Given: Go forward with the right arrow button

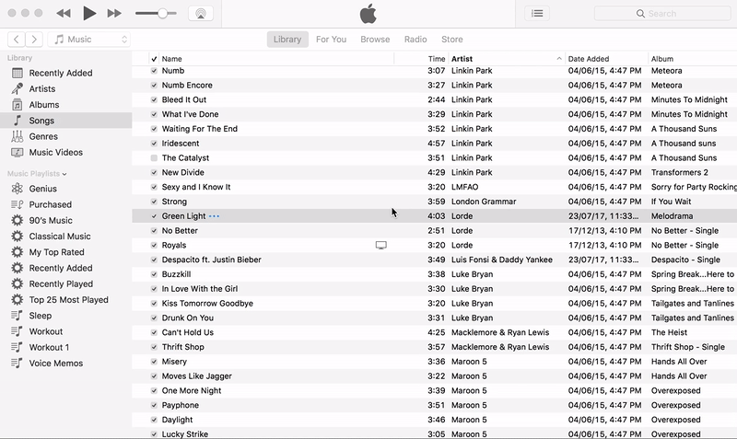Looking at the screenshot, I should tap(34, 40).
